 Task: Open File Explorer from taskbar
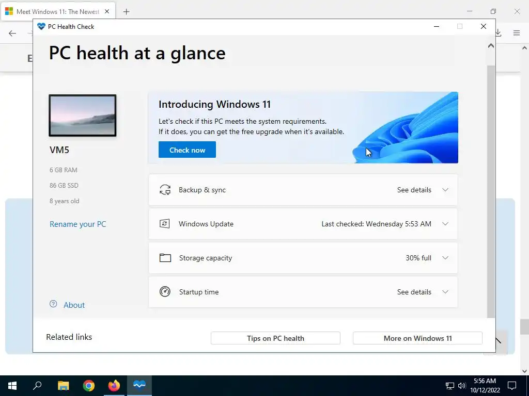(x=63, y=386)
